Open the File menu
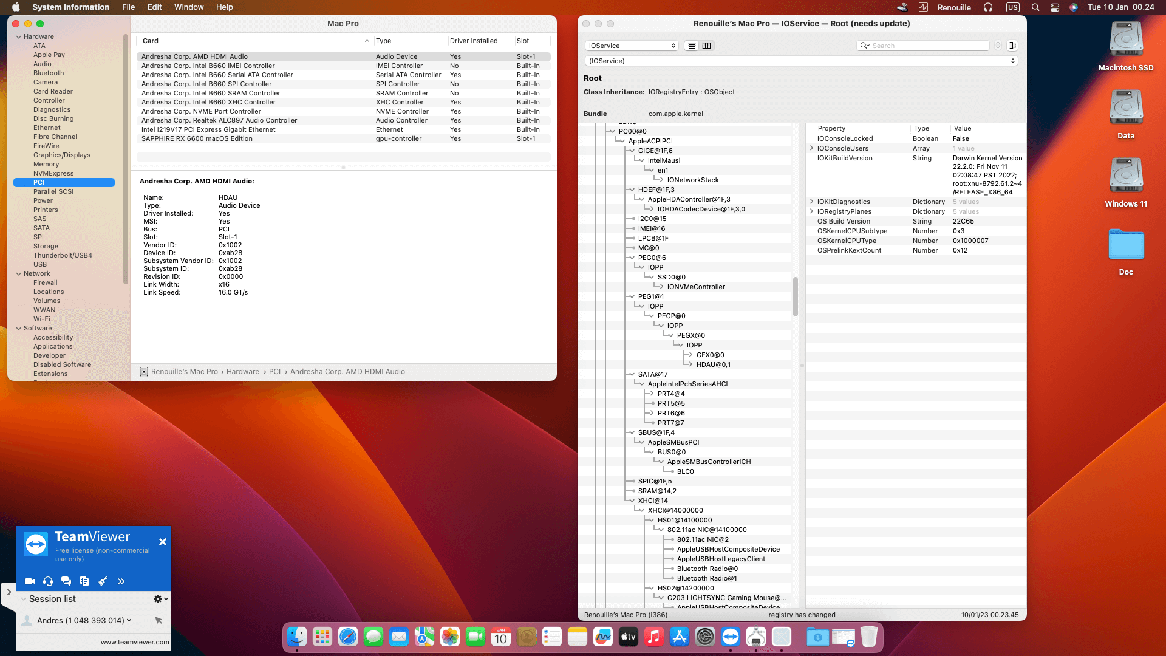 (x=128, y=7)
